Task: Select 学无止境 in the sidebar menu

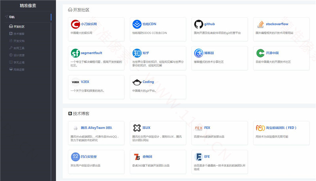Action: pos(19,63)
